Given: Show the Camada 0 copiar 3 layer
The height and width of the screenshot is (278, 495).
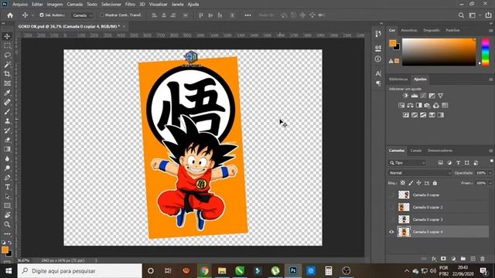Looking at the screenshot, I should coord(391,219).
